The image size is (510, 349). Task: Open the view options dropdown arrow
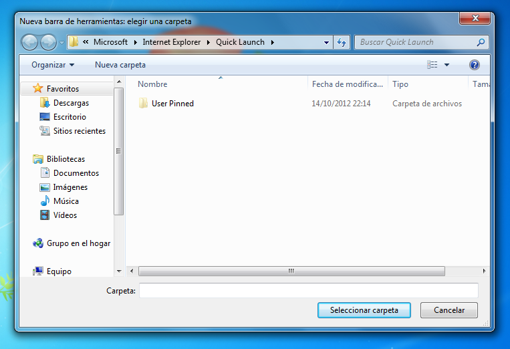point(447,65)
